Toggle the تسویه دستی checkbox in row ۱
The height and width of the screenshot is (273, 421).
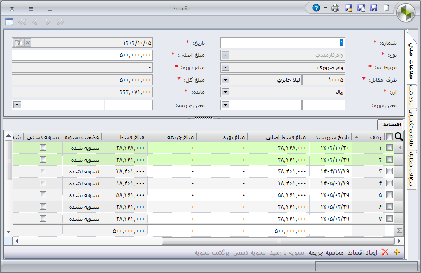43,148
